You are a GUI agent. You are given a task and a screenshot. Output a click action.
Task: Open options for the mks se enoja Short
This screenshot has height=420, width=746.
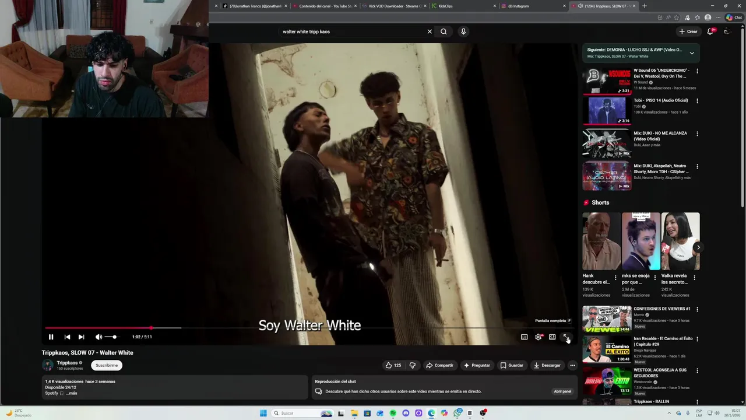[x=654, y=278]
